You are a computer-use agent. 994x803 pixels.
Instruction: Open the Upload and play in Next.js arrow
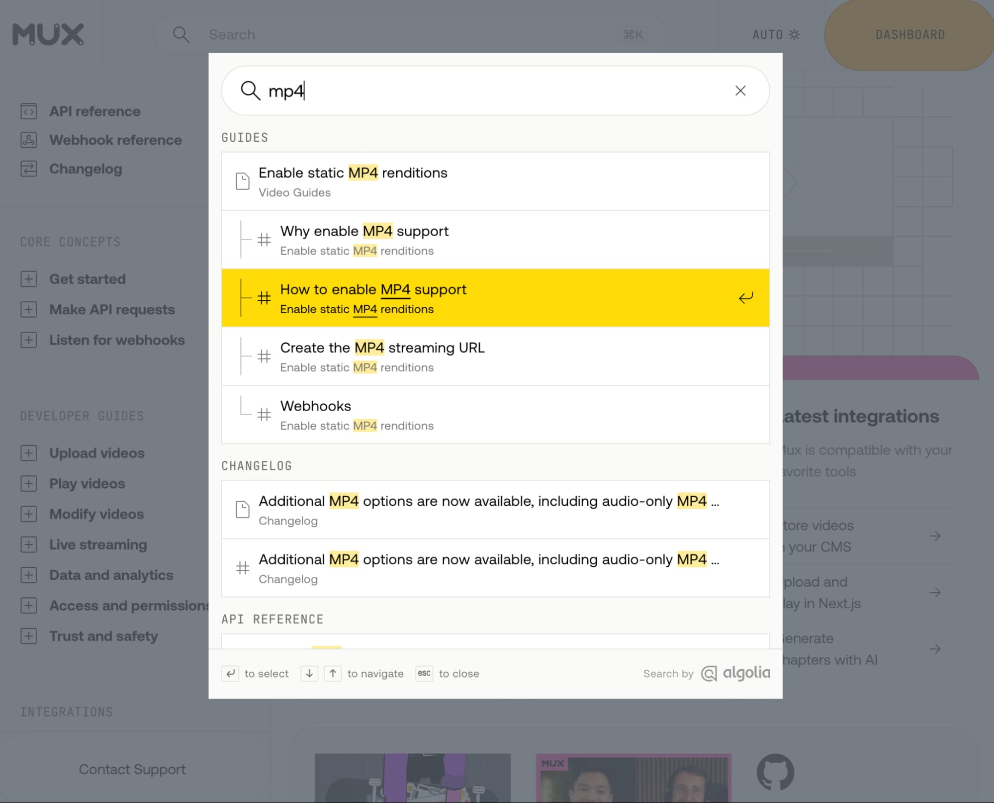935,593
